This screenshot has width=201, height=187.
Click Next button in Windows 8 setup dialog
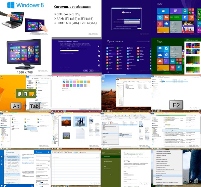139,29
